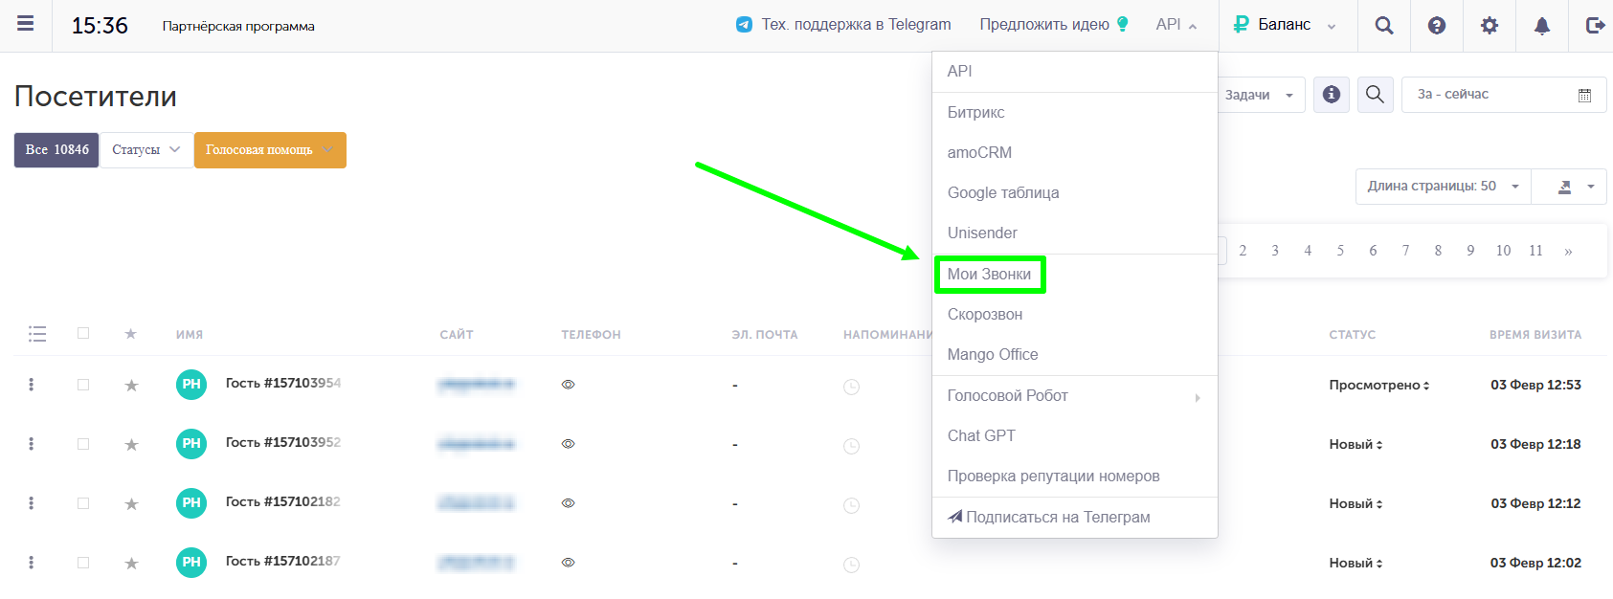Viewport: 1613px width, 599px height.
Task: Open row menu for Гость #157102187
Action: click(x=32, y=563)
